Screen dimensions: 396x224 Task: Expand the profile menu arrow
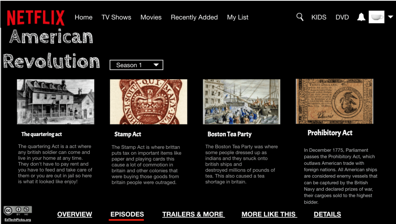pyautogui.click(x=391, y=17)
